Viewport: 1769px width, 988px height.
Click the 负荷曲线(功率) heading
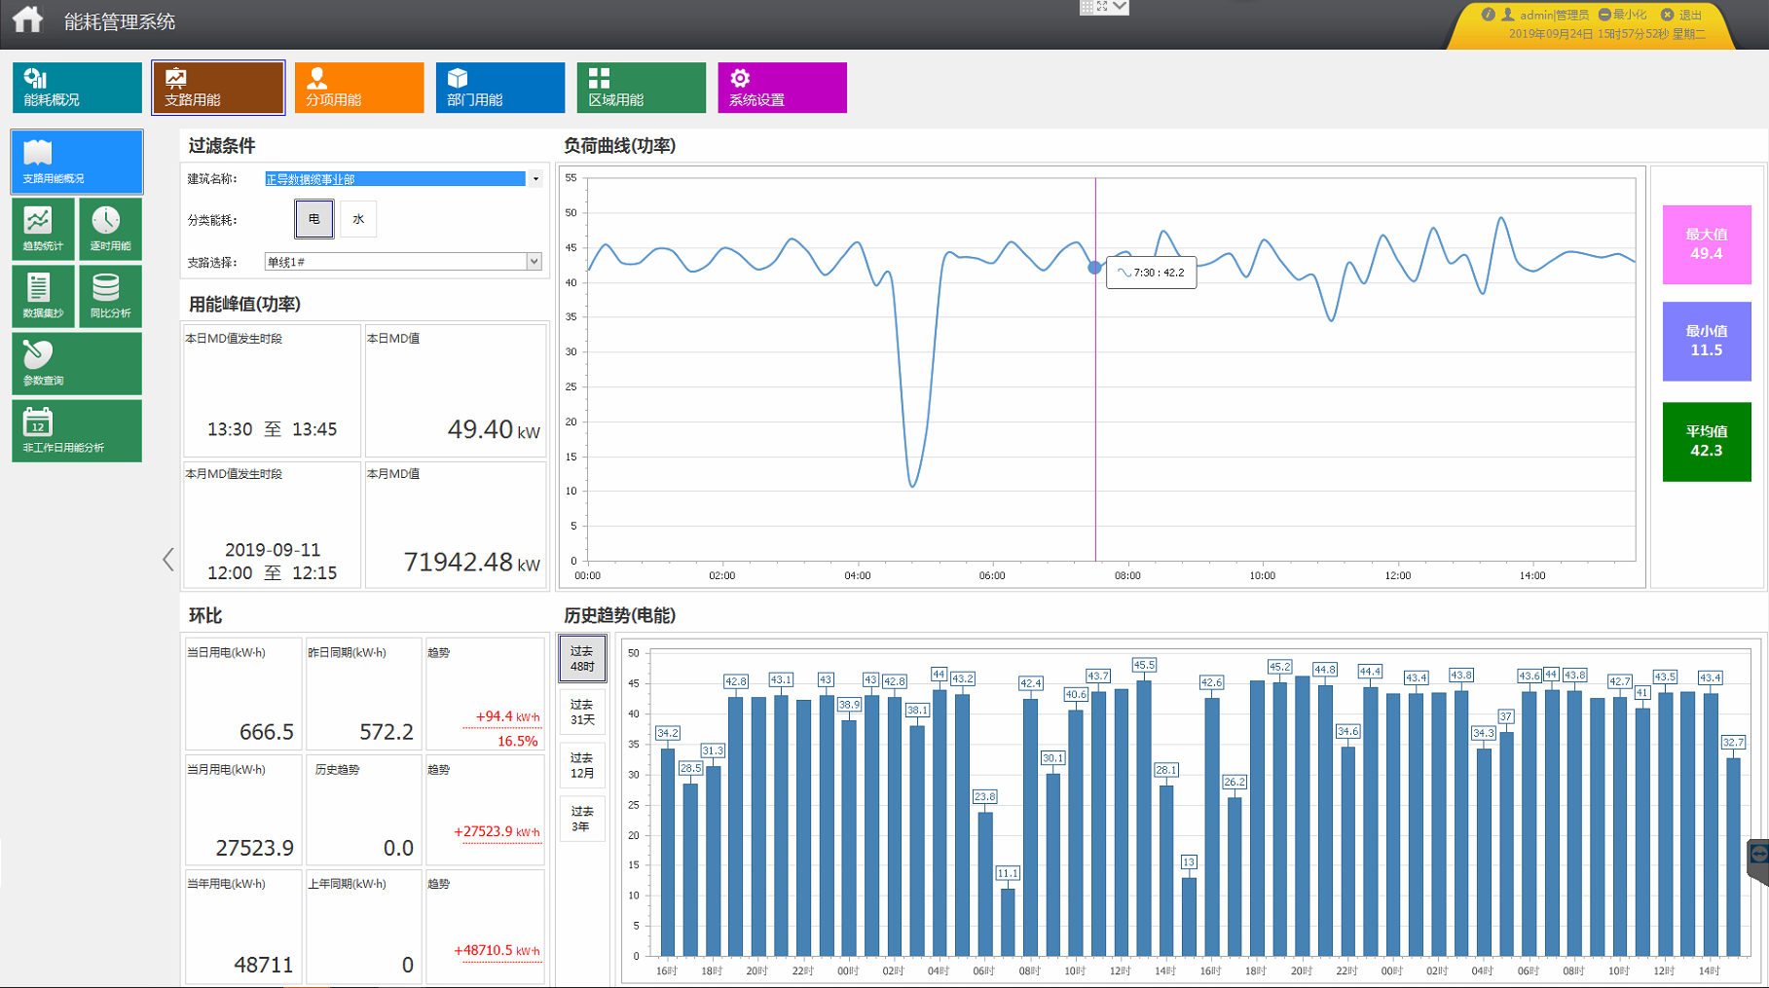[x=619, y=146]
